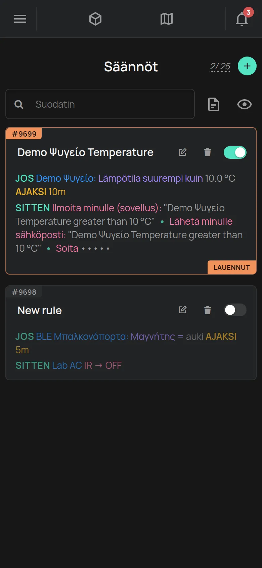The image size is (262, 568).
Task: Open the New rule title
Action: pos(40,310)
